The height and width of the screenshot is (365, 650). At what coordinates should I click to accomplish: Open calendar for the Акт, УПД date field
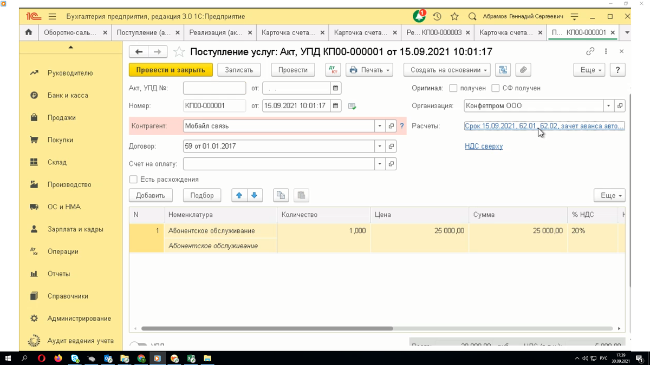336,88
